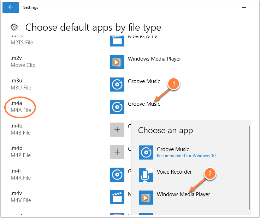Screen dimensions: 260x218
Task: Minimize the Settings window
Action: (x=244, y=7)
